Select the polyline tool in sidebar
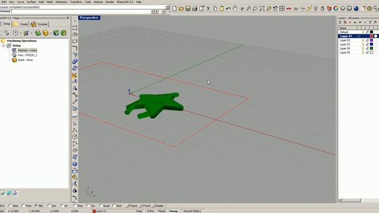Image resolution: width=379 pixels, height=213 pixels. coord(75,130)
